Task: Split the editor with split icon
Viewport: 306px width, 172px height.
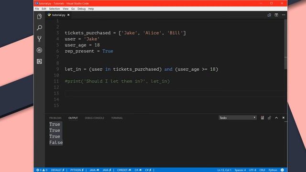Action: (x=276, y=15)
